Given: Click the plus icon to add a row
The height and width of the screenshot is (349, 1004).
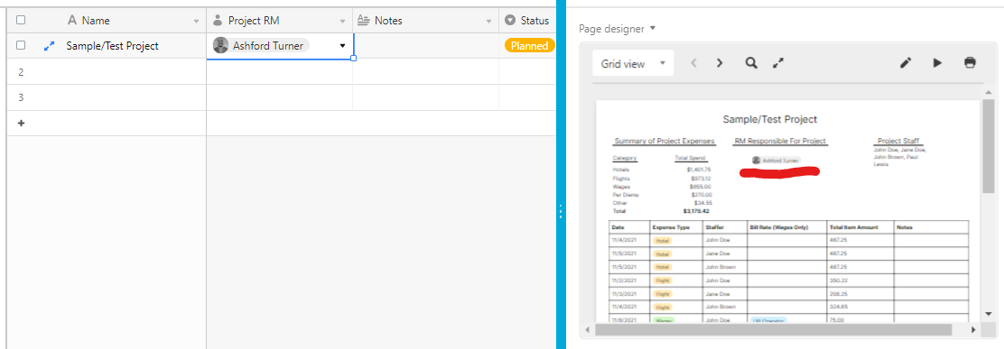Looking at the screenshot, I should click(21, 123).
